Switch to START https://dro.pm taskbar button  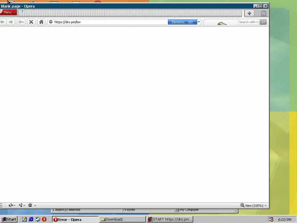170,220
